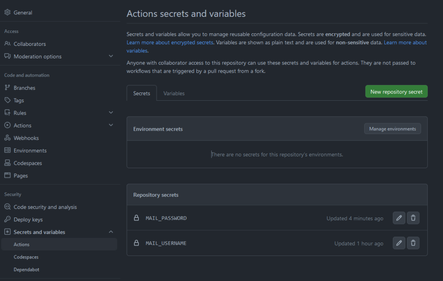The height and width of the screenshot is (281, 443).
Task: Click the Branches icon in sidebar
Action: coord(7,88)
